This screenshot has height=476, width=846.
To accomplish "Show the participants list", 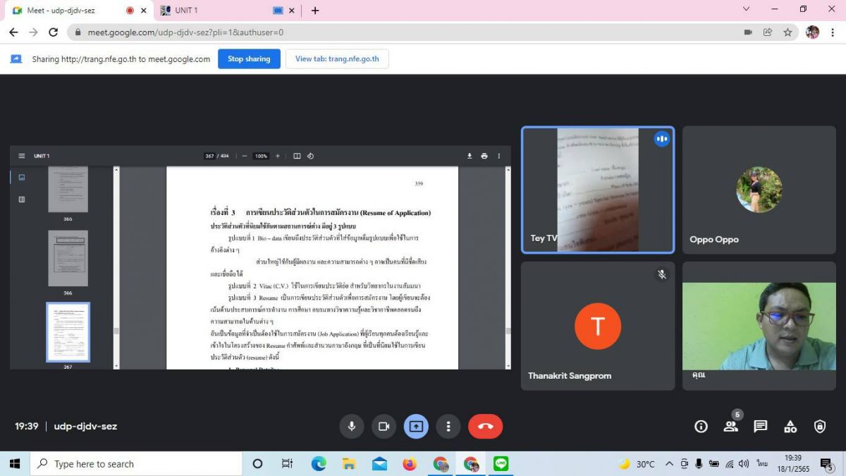I will [x=730, y=426].
